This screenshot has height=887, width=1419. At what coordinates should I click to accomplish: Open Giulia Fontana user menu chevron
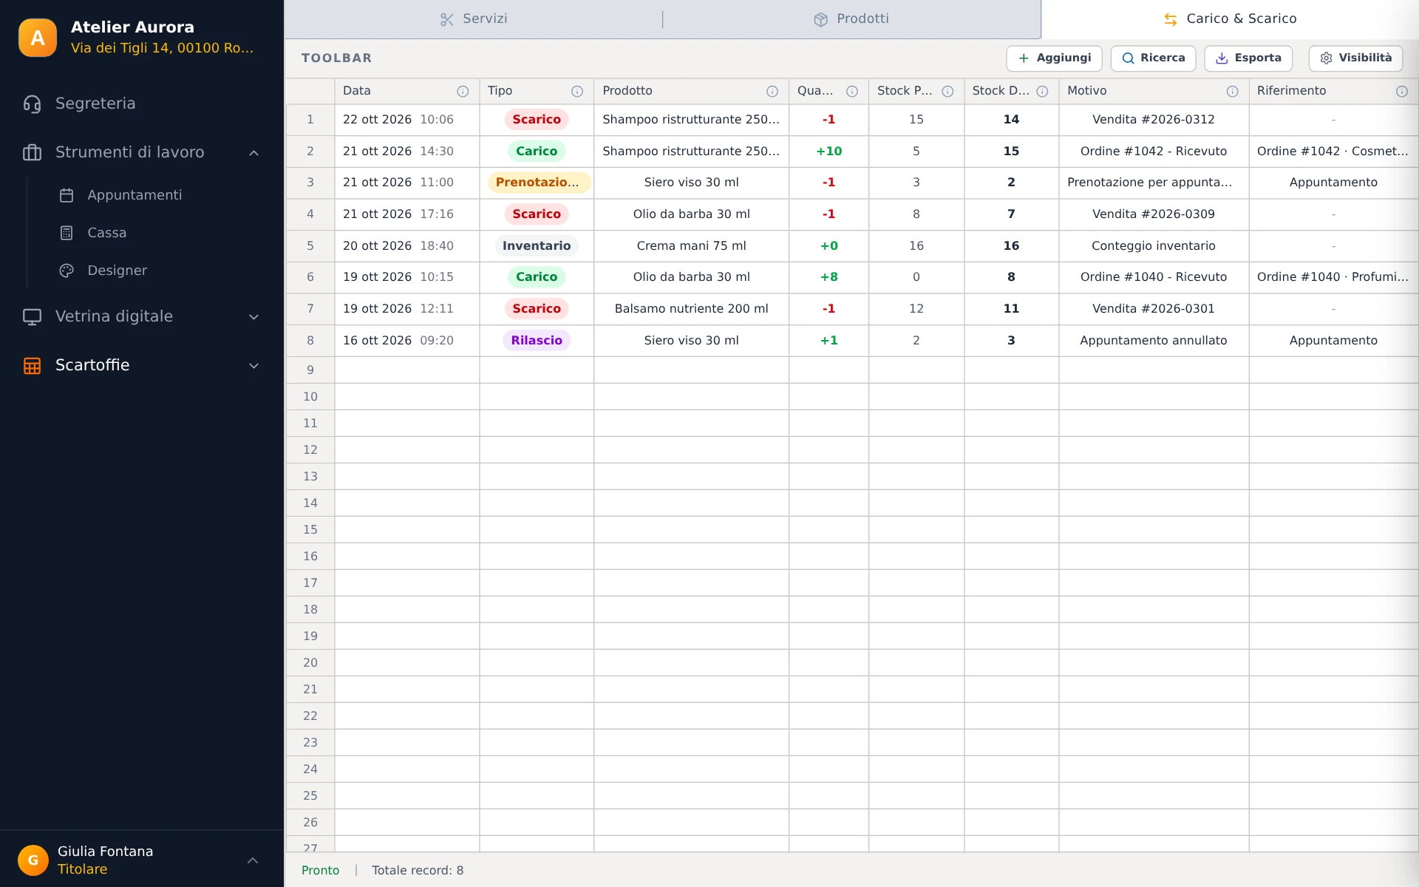253,860
